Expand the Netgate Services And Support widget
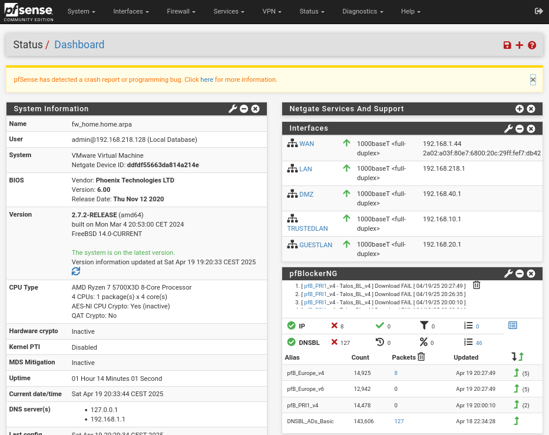Screen dimensions: 549x435 click(520, 109)
